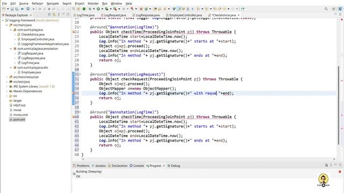Click the New file toolbar icon

pos(4,9)
